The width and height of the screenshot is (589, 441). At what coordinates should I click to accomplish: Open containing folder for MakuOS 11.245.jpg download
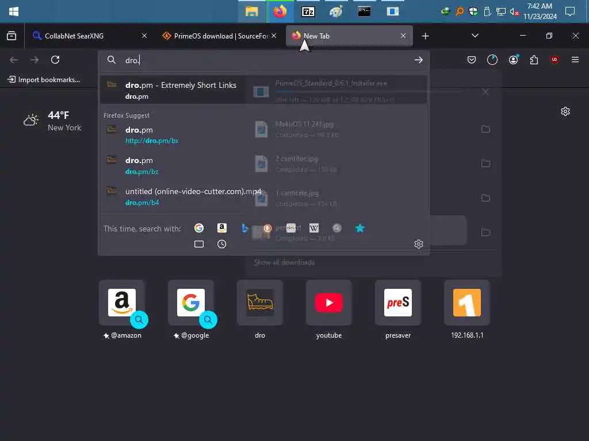(x=485, y=129)
